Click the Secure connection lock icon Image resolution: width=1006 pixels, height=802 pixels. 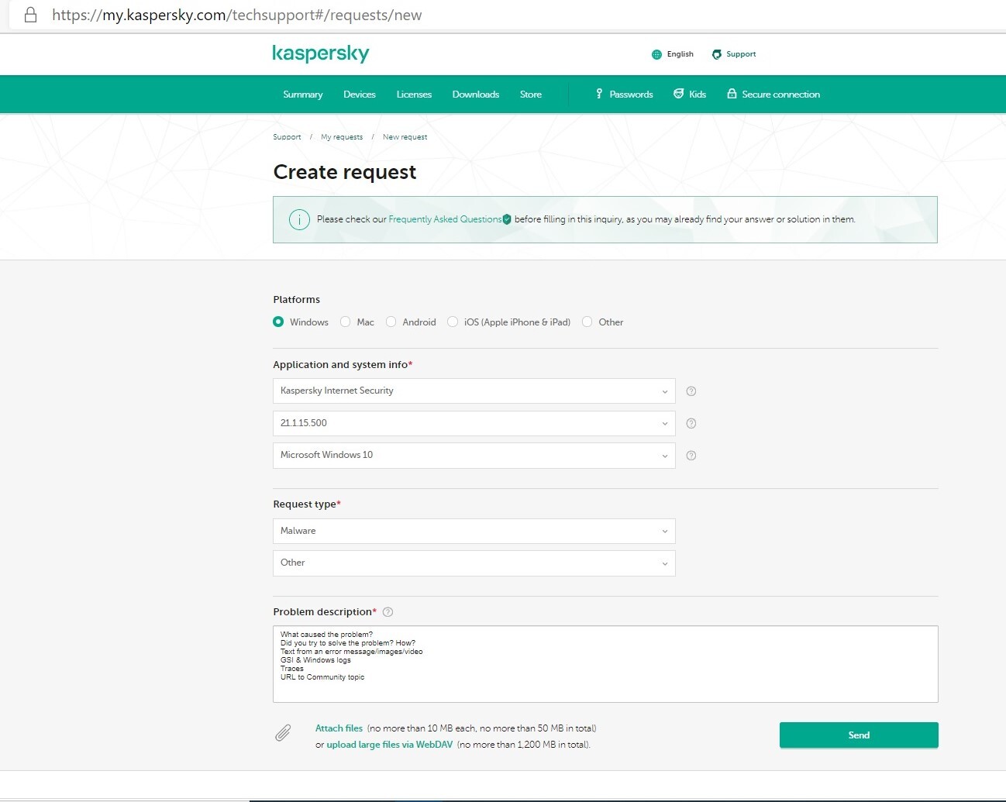click(732, 94)
